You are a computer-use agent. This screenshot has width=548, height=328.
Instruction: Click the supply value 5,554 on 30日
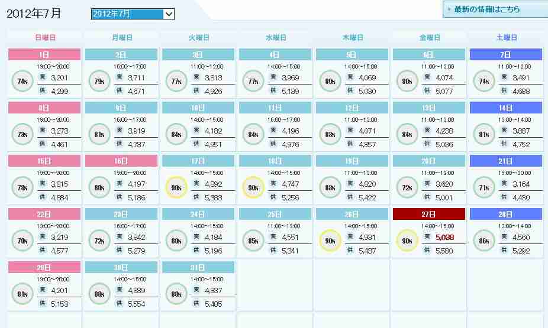(137, 304)
